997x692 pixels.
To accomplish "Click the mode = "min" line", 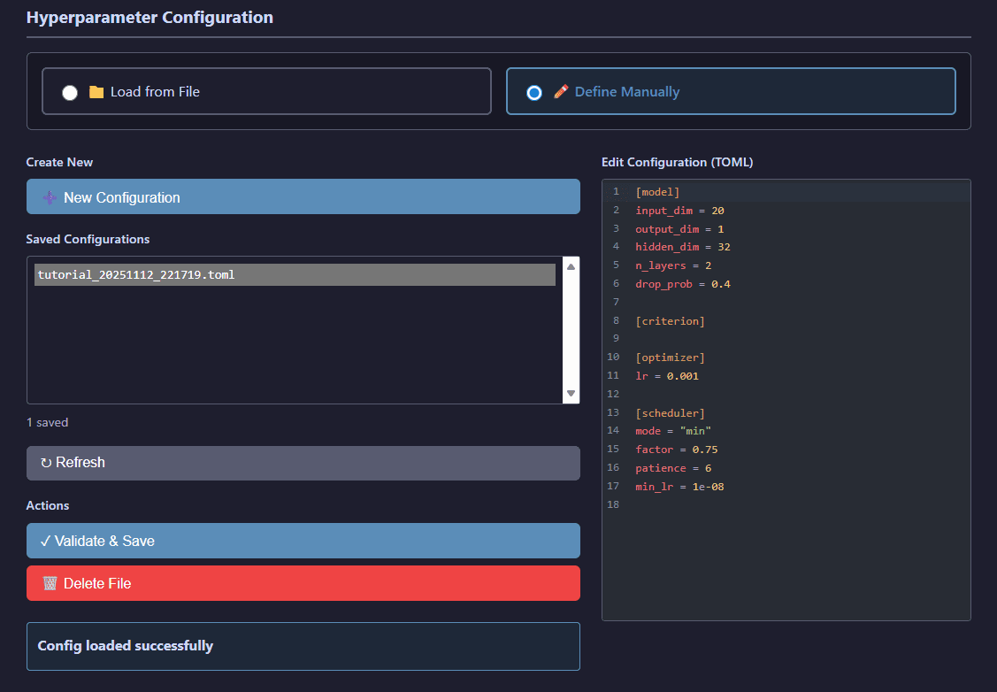I will [x=673, y=431].
